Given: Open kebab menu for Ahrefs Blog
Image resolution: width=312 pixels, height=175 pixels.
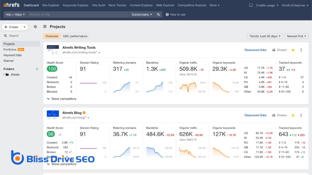Looking at the screenshot, I should click(x=301, y=115).
